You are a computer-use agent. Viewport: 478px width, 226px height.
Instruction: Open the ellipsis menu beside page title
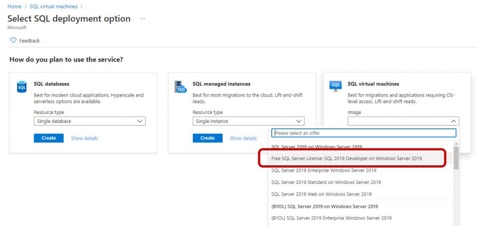[x=142, y=19]
